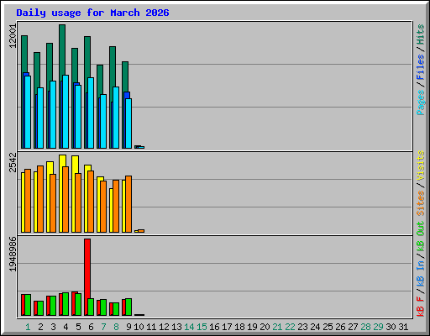Click the green day label 29

click(x=378, y=327)
